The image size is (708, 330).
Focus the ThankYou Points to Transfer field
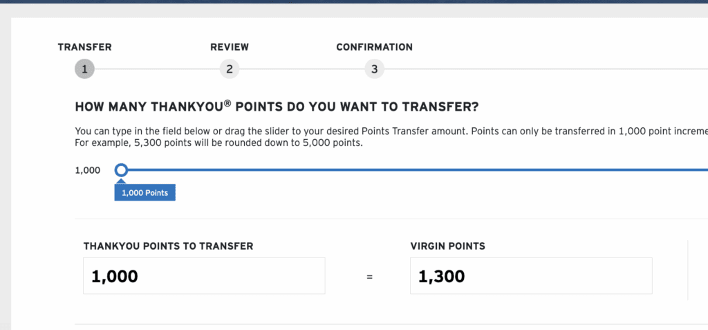coord(204,276)
